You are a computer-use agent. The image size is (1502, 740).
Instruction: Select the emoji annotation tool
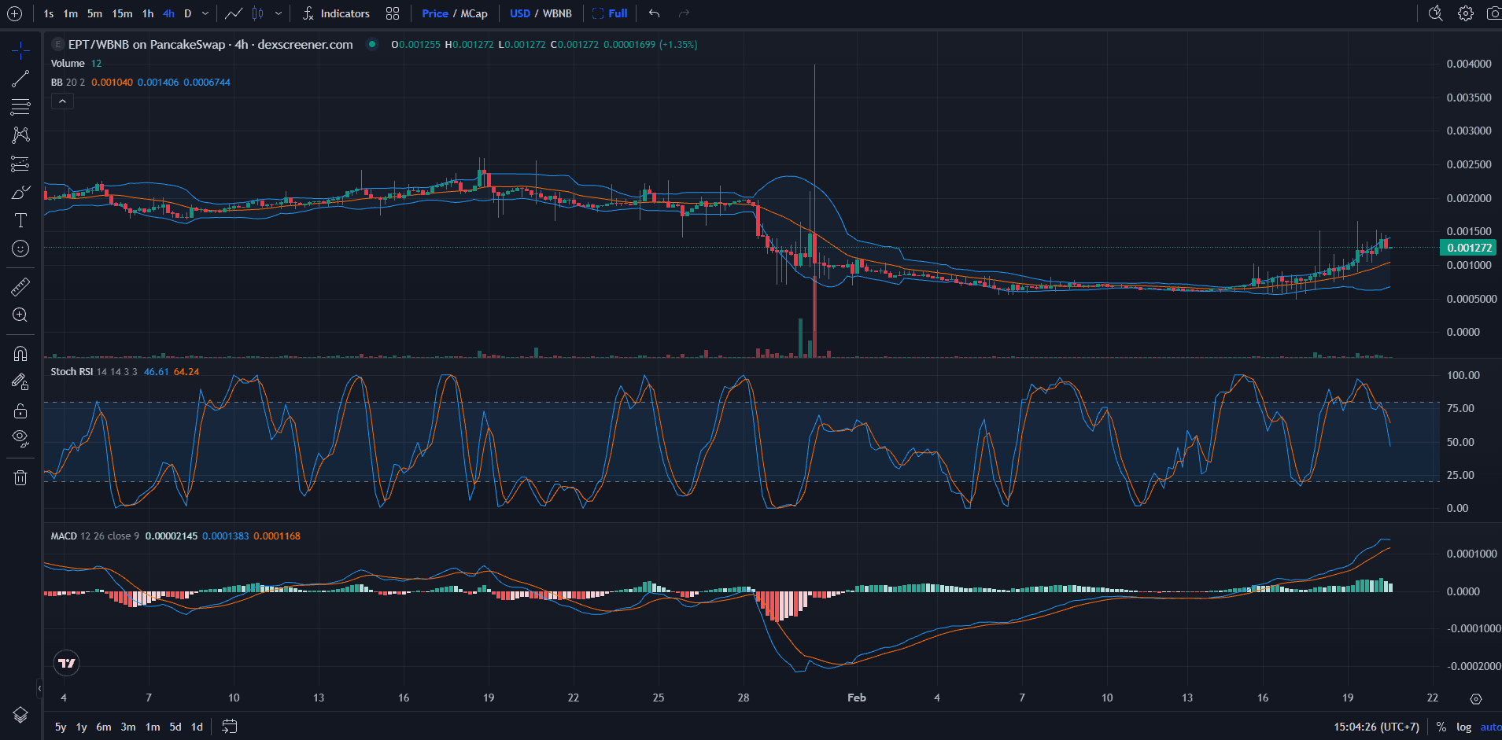click(x=20, y=249)
